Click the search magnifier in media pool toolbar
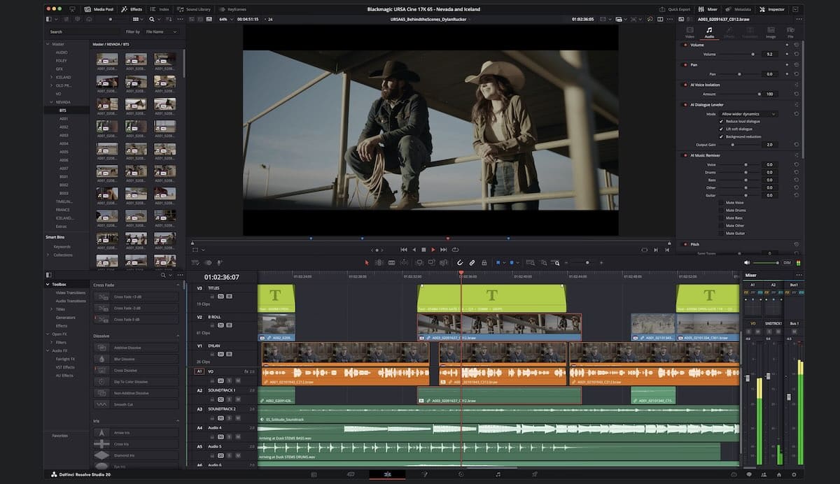The image size is (840, 484). tap(152, 20)
